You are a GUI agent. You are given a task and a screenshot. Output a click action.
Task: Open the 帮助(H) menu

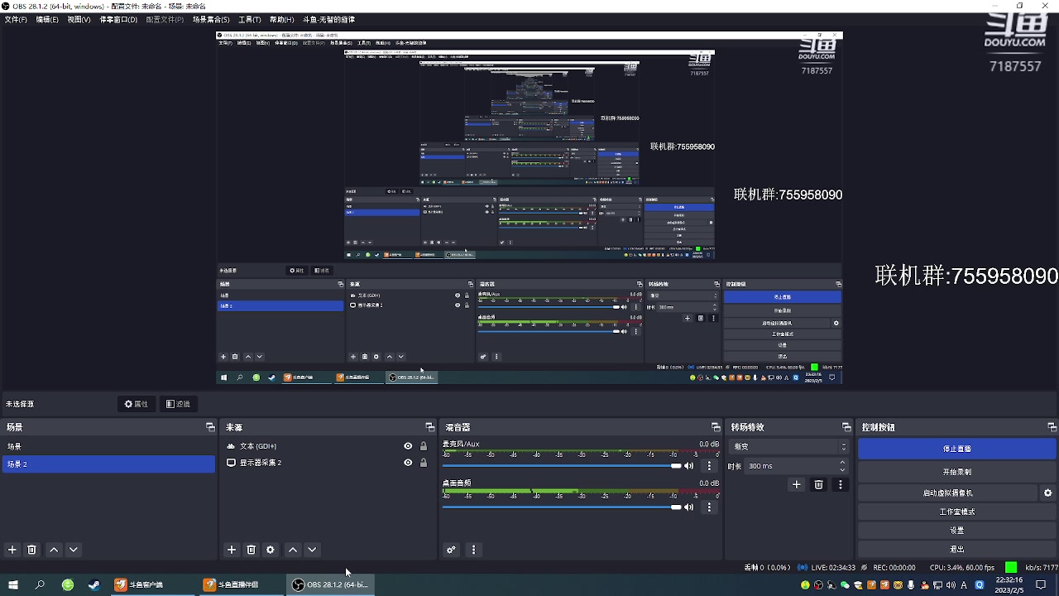(281, 19)
